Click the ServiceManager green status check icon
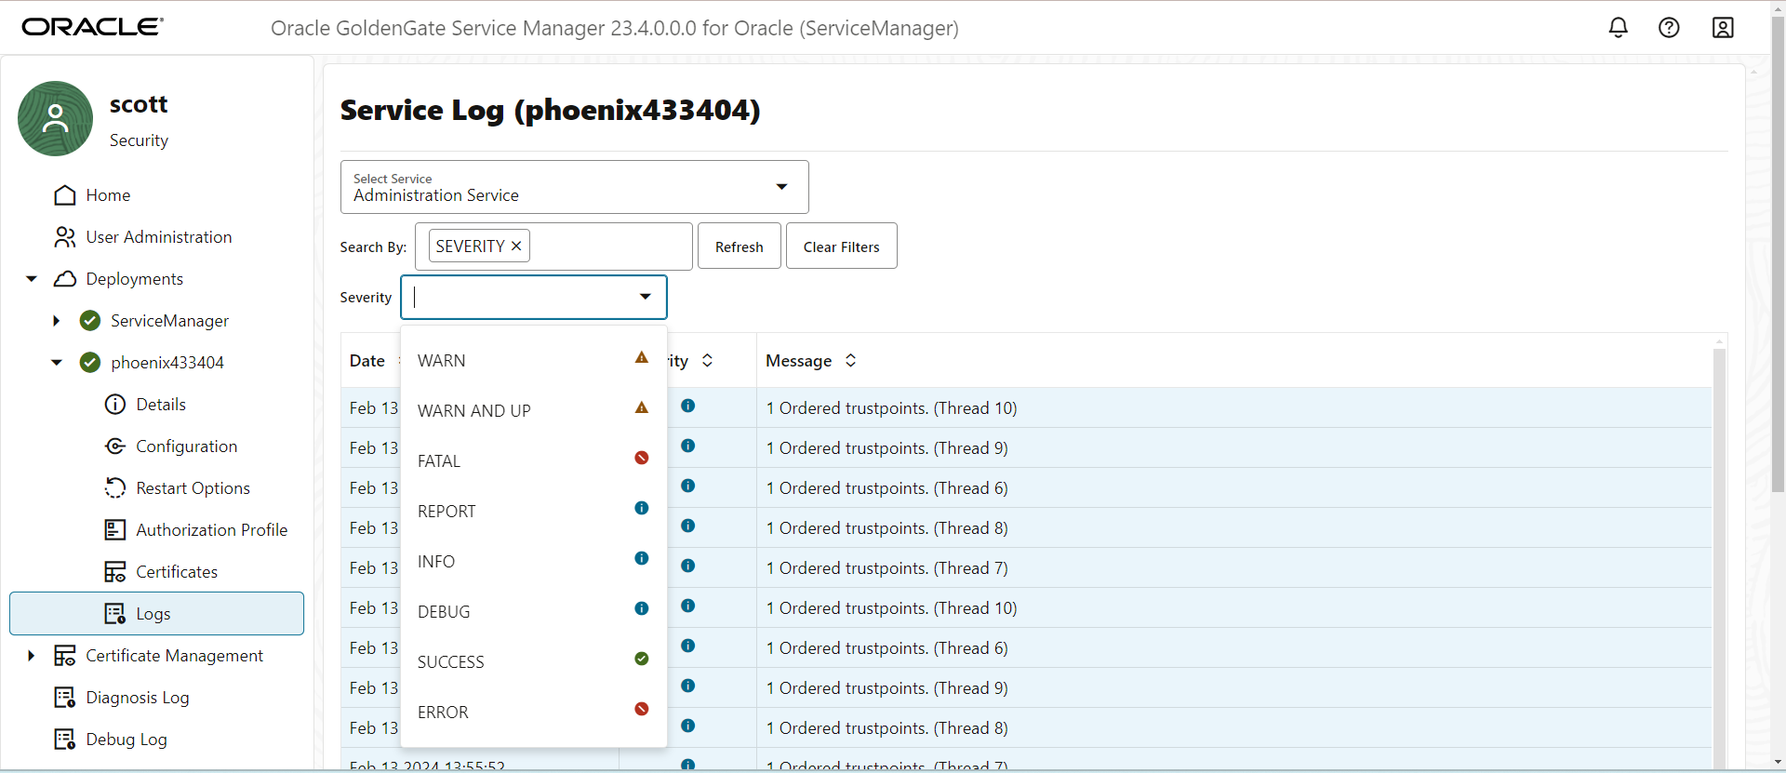 coord(90,321)
